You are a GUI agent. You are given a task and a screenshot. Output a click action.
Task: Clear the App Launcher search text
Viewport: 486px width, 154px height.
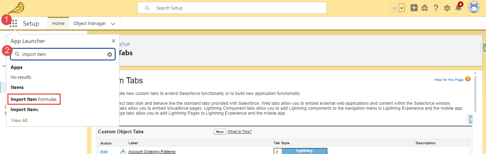(110, 54)
